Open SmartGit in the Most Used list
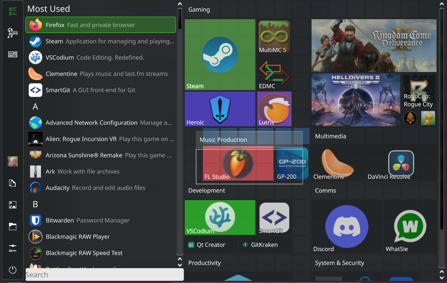447x283 pixels. coord(101,90)
